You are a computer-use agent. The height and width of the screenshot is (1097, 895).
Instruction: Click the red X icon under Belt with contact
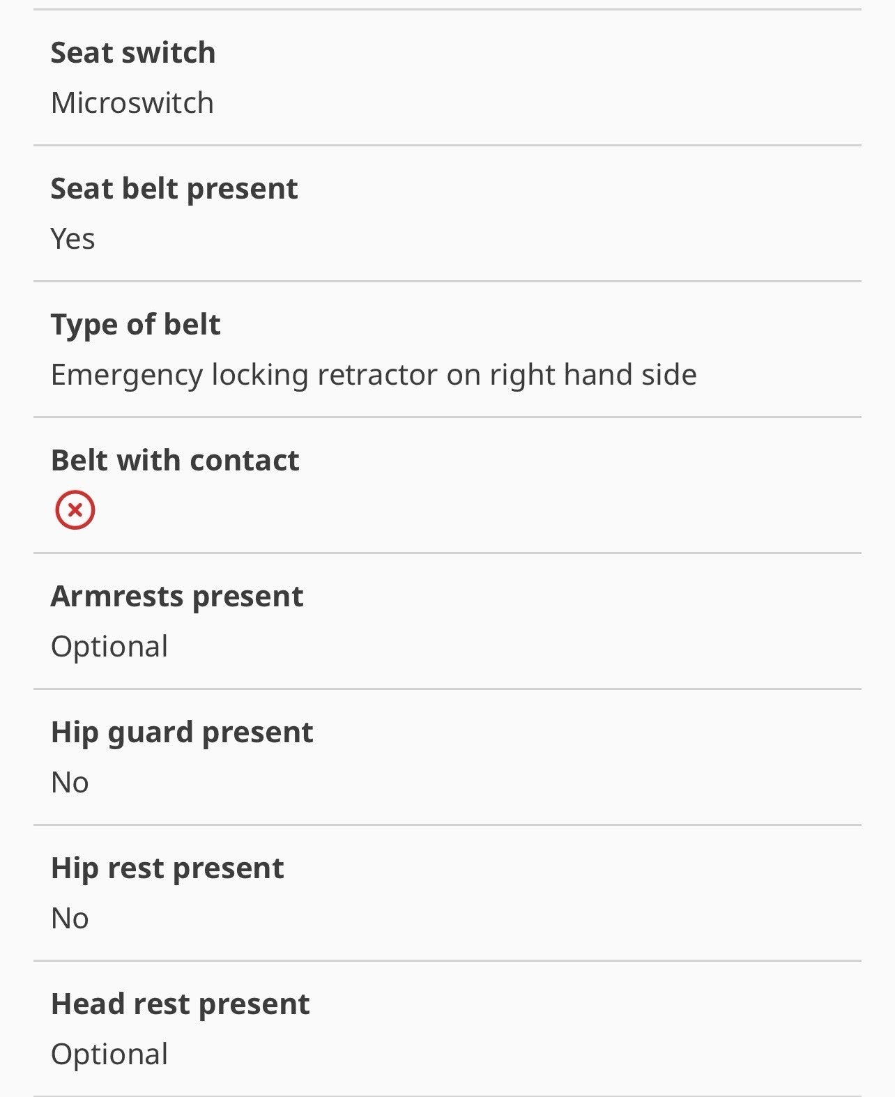tap(75, 510)
